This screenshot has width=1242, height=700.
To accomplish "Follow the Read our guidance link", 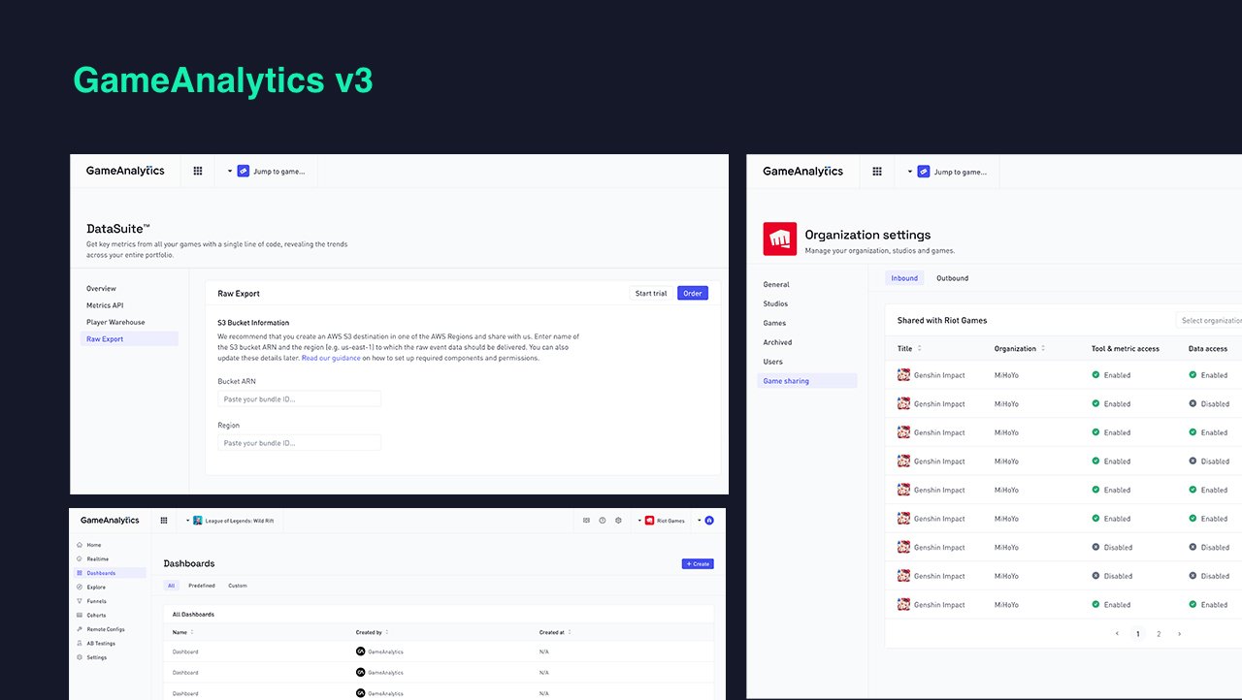I will [x=331, y=358].
